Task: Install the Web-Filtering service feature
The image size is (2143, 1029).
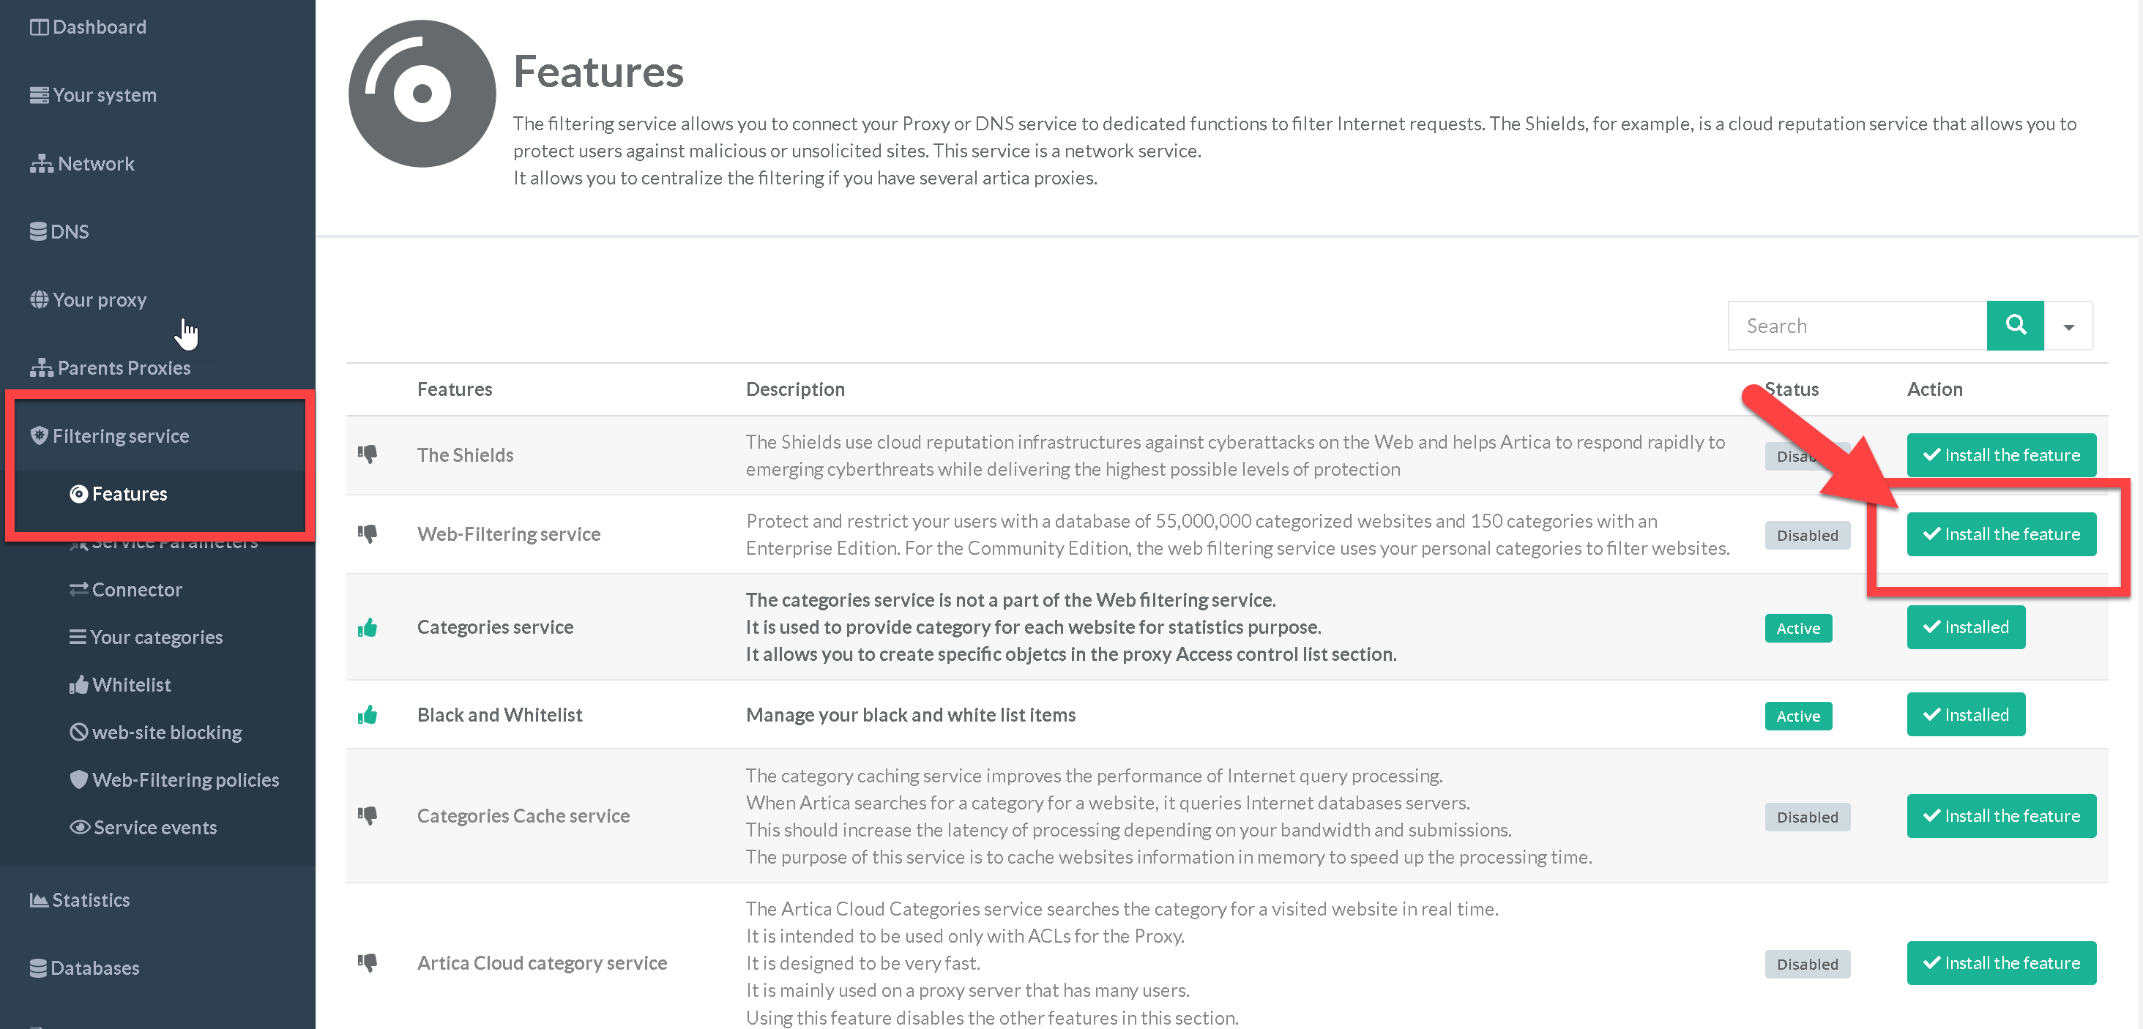Action: pyautogui.click(x=2001, y=534)
